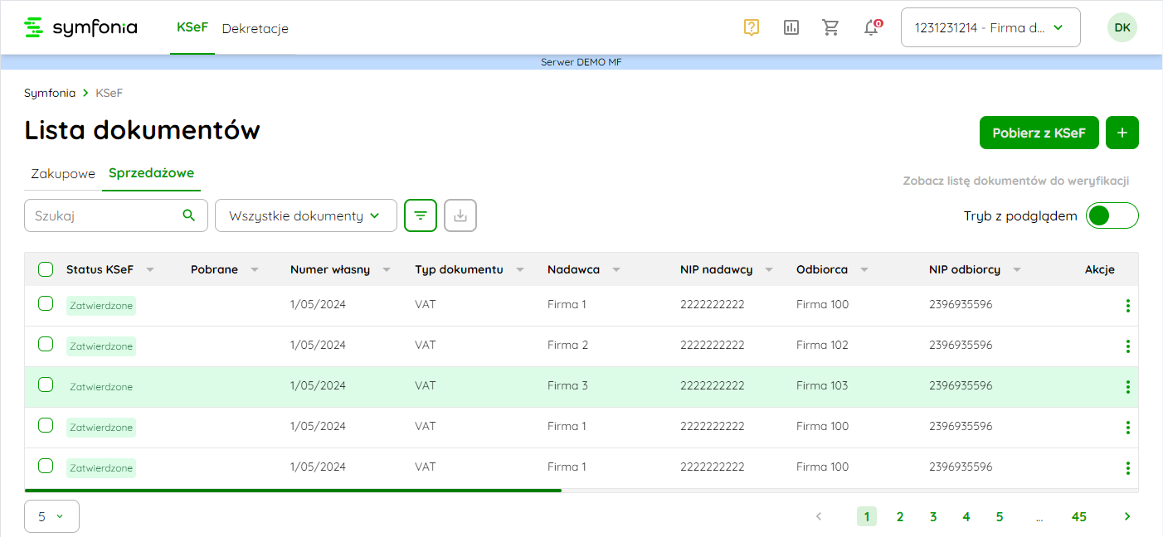Open actions menu for Firma 3 row
Viewport: 1163px width, 537px height.
coord(1127,387)
